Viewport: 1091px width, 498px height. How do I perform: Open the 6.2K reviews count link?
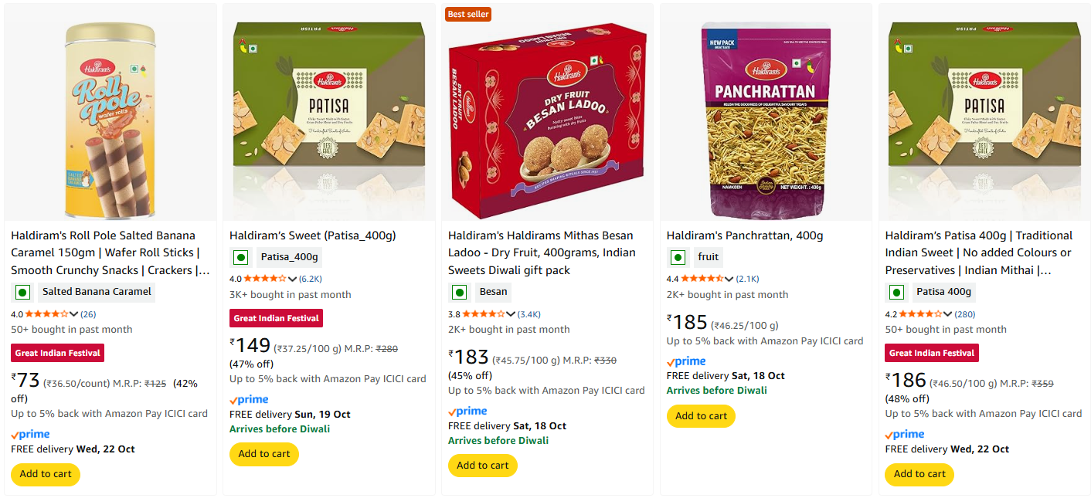pos(311,279)
